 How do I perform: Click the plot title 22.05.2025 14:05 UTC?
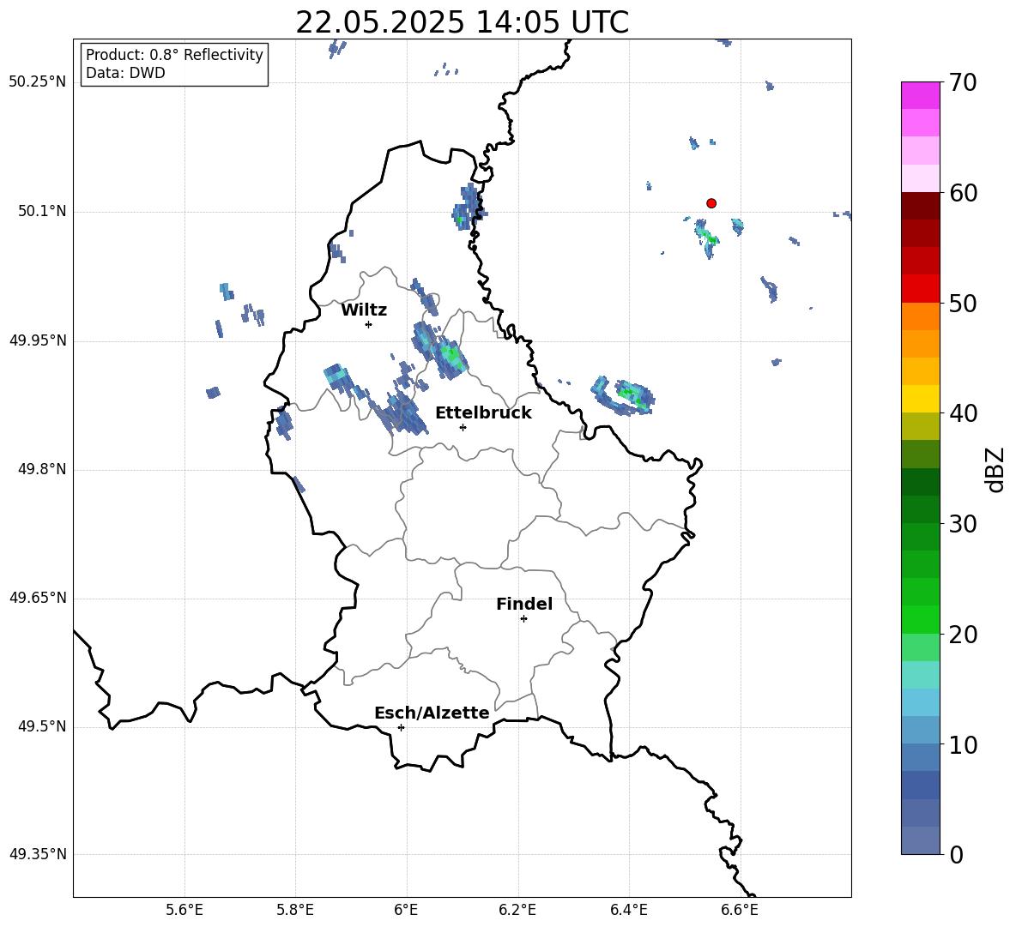pyautogui.click(x=462, y=22)
